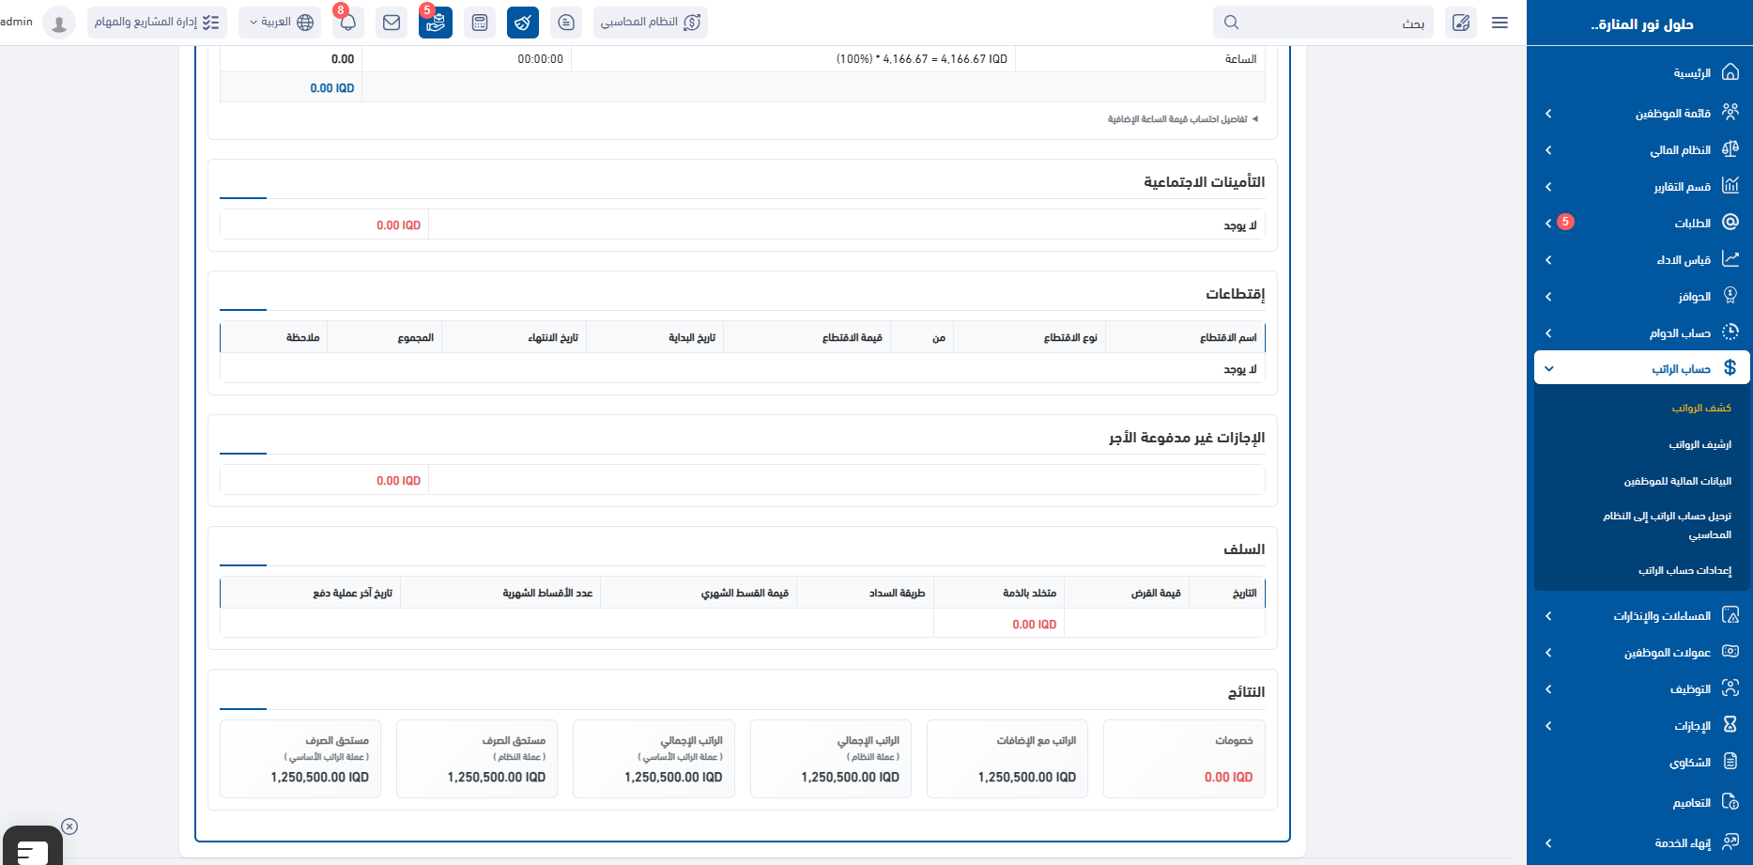Expand the قياس الاداء chevron
This screenshot has width=1753, height=865.
click(1548, 260)
